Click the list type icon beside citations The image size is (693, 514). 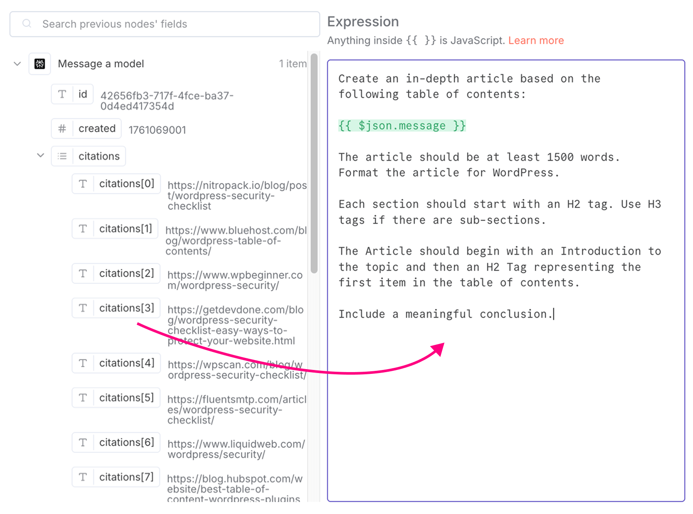62,156
